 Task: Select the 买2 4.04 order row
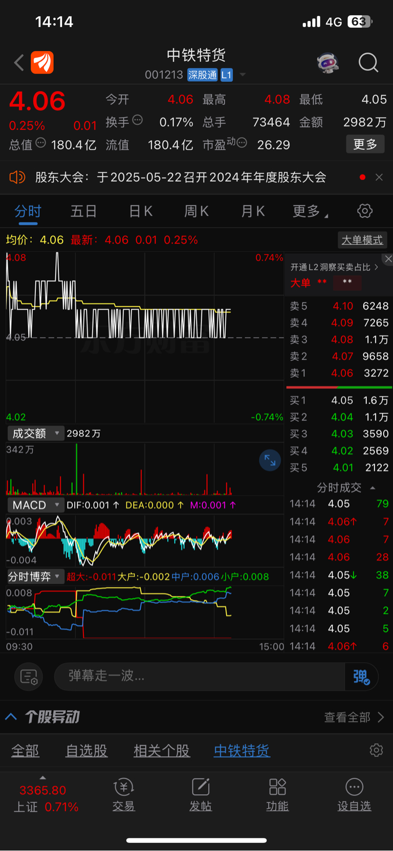pos(339,417)
